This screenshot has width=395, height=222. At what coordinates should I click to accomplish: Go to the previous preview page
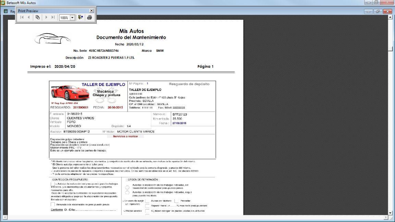29,17
